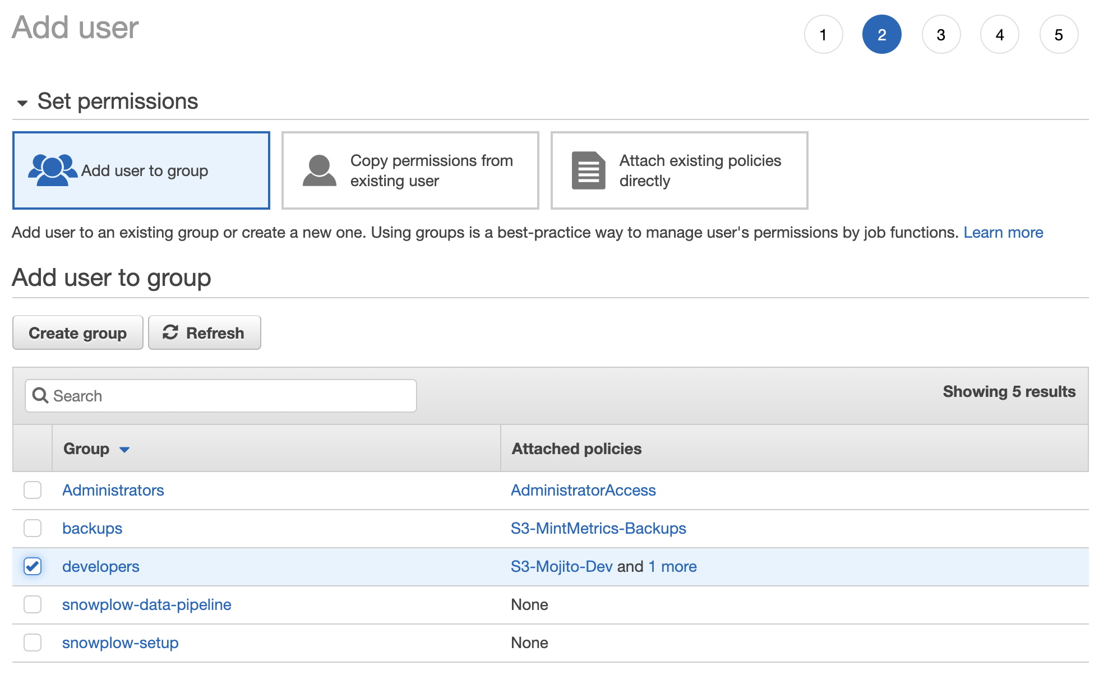
Task: Click the group of users icon
Action: (x=52, y=170)
